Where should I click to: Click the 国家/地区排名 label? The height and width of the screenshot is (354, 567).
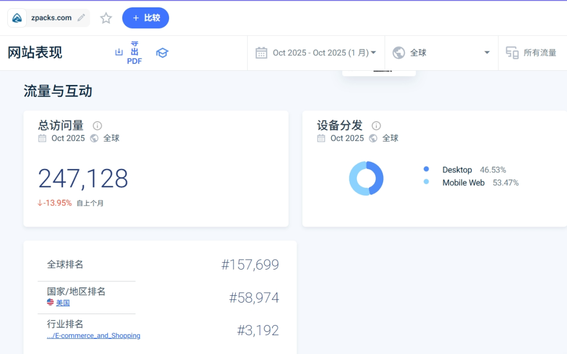pyautogui.click(x=76, y=292)
